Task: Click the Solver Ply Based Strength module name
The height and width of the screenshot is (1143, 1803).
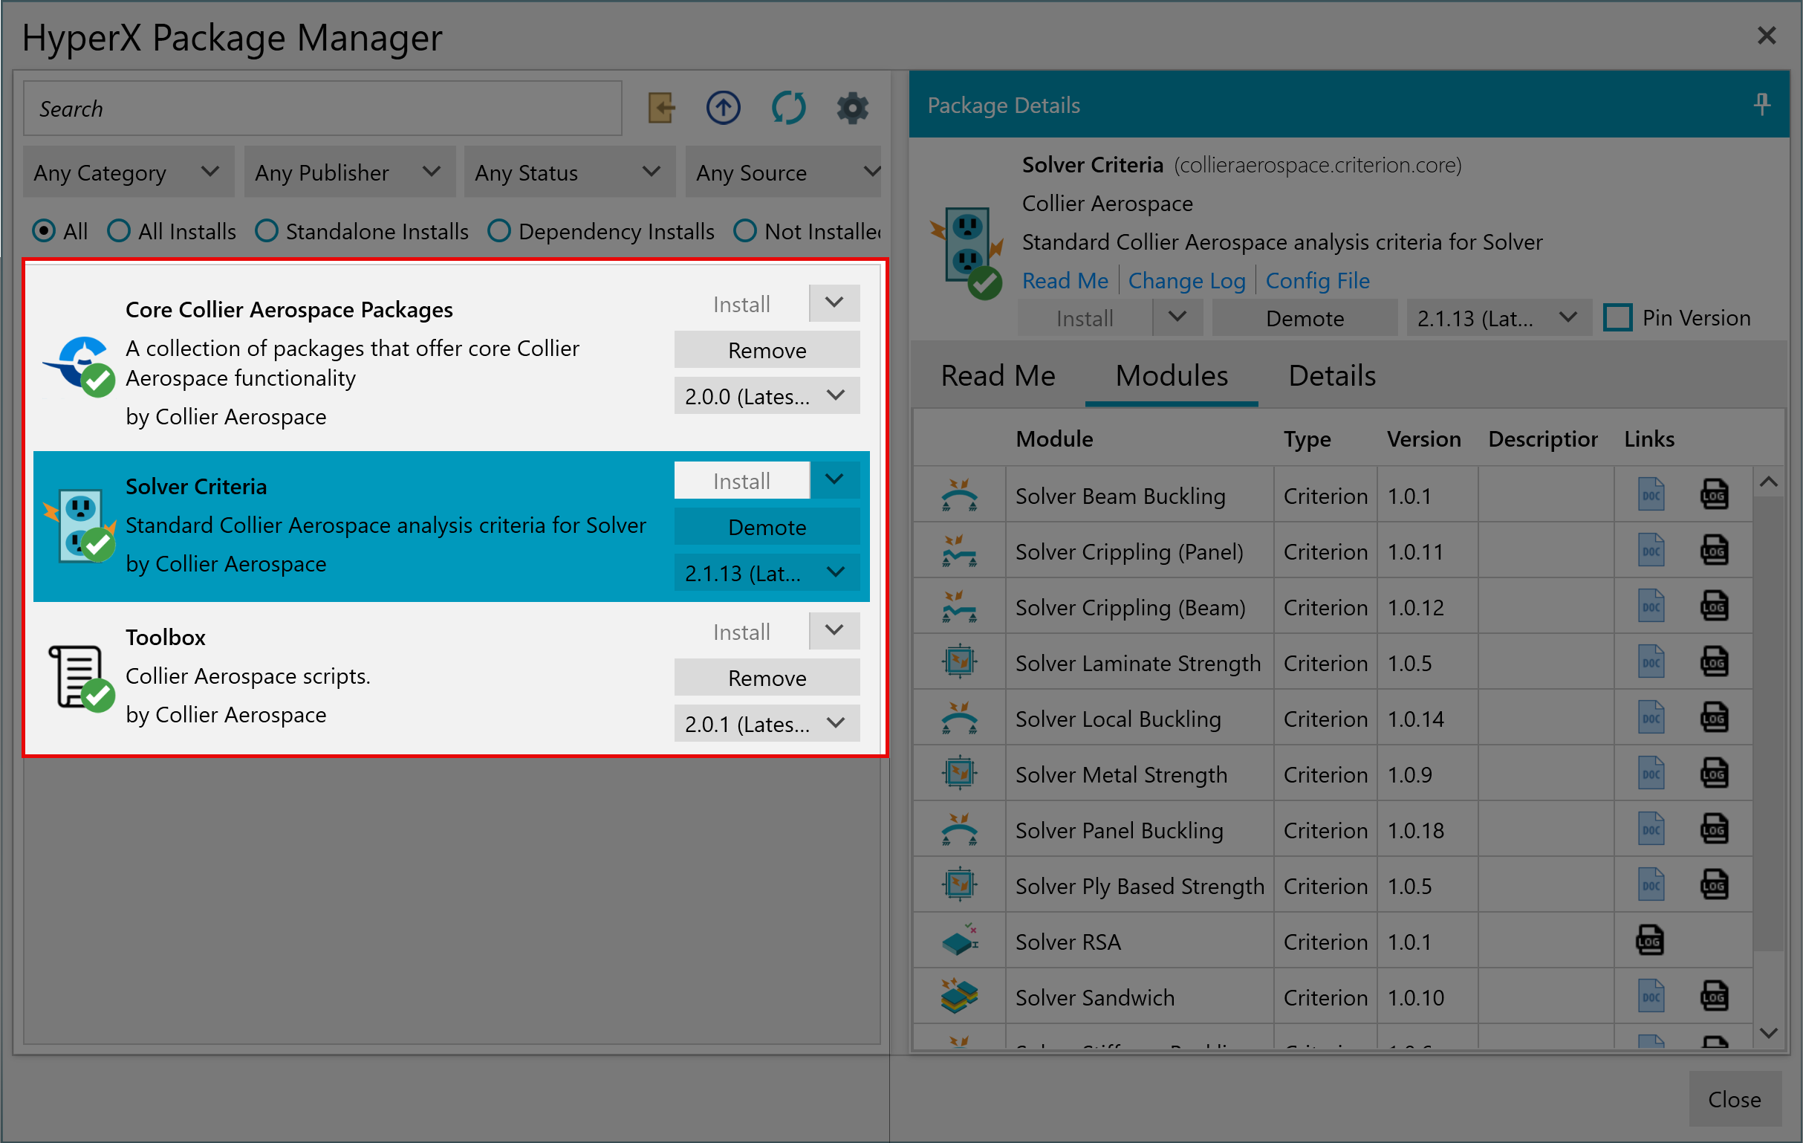Action: [1139, 885]
